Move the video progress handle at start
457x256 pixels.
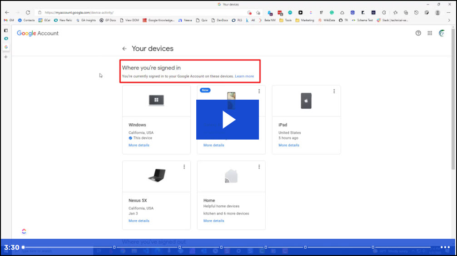coord(23,247)
